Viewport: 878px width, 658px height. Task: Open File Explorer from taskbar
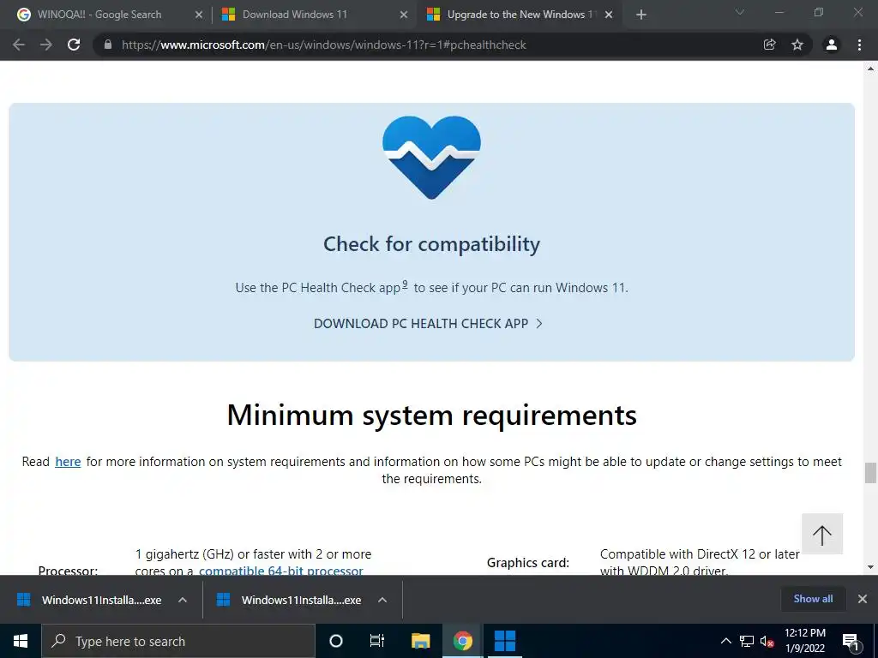tap(420, 641)
